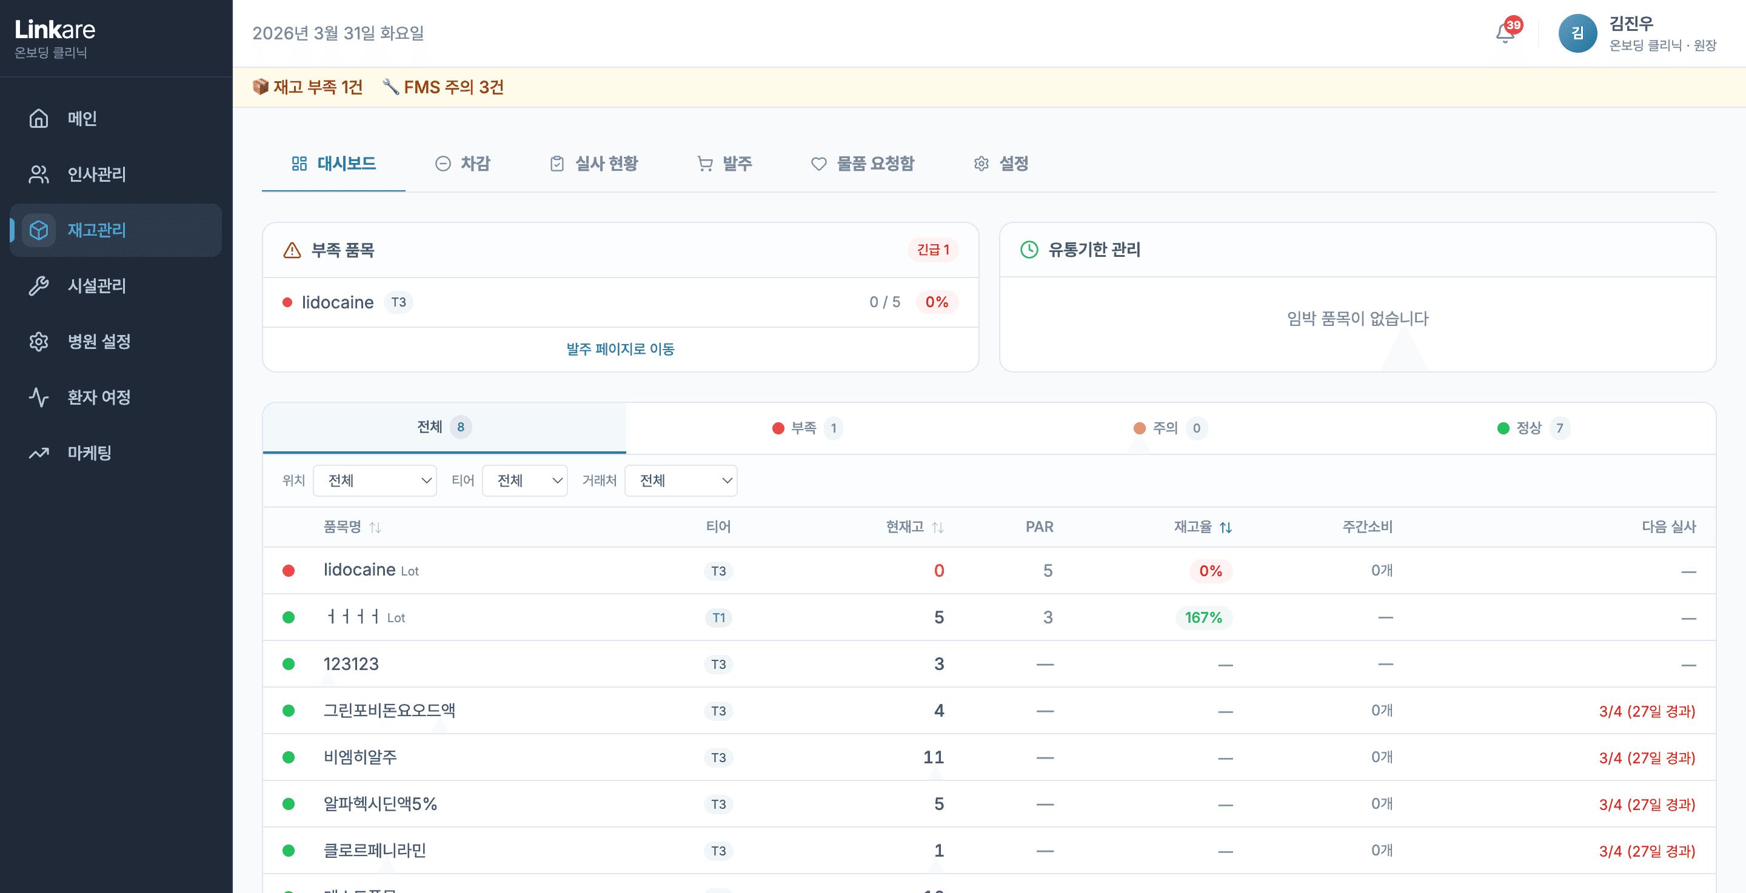Click the 마케팅 trending icon
The image size is (1746, 893).
[x=39, y=453]
